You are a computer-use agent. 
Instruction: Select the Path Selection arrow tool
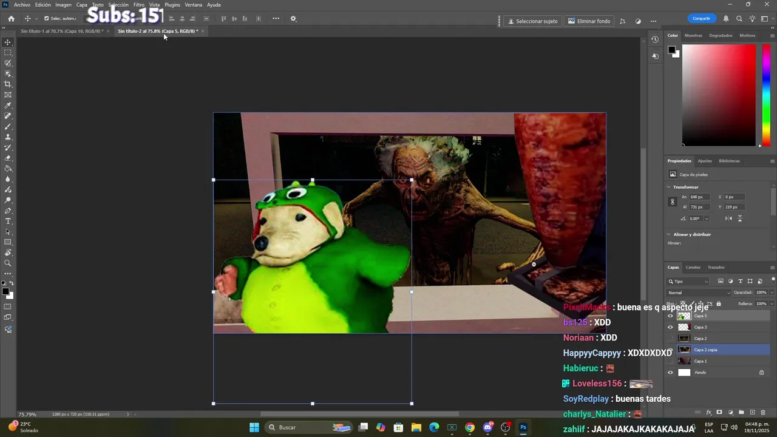8,232
